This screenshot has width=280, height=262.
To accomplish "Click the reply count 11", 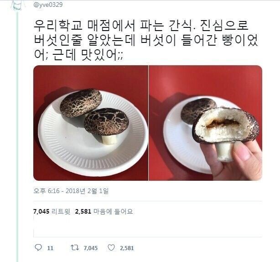I will [x=50, y=248].
